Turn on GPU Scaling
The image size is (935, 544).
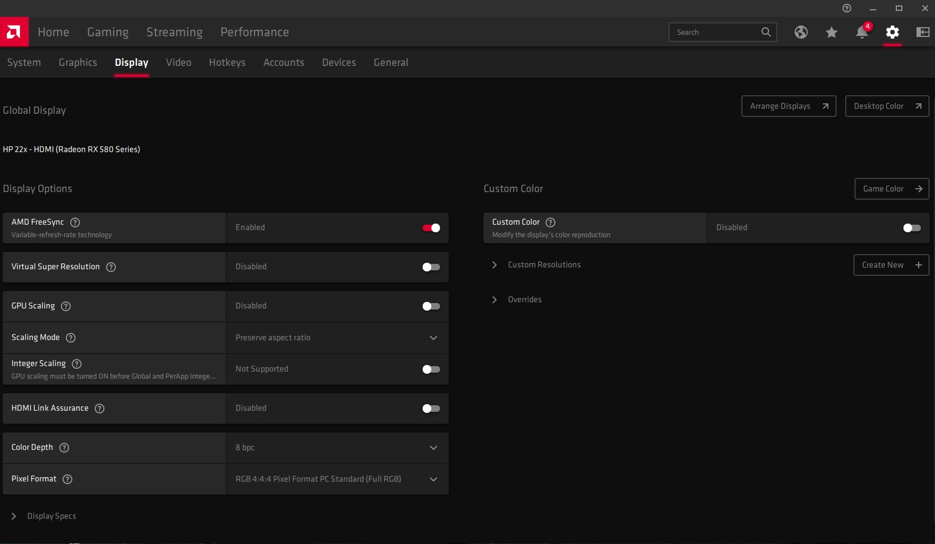[x=431, y=306]
